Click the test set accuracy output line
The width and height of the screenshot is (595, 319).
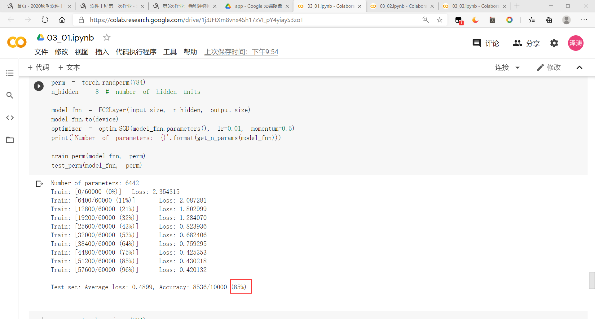148,287
